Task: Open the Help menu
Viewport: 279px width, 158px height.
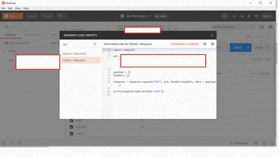Action: tap(26, 8)
